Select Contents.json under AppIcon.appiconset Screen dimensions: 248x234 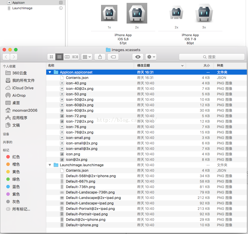click(146, 78)
